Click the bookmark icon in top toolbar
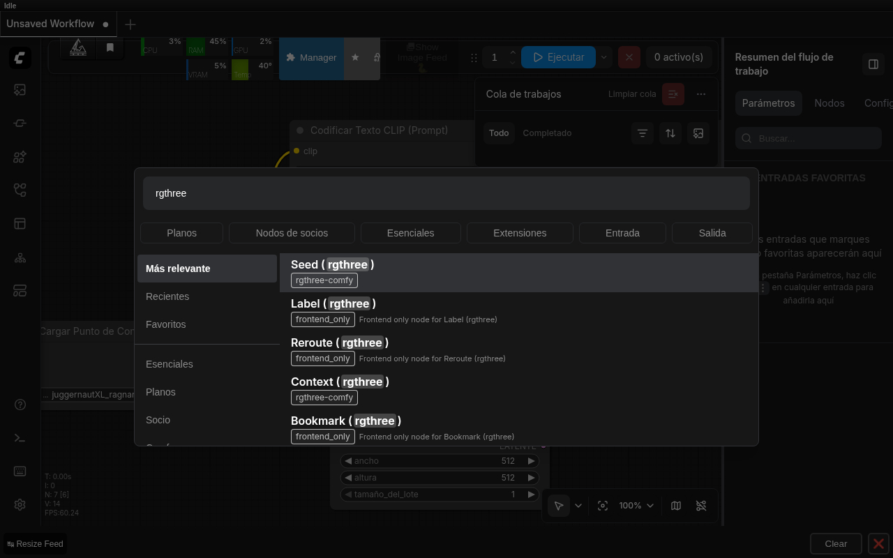The image size is (893, 558). tap(110, 47)
